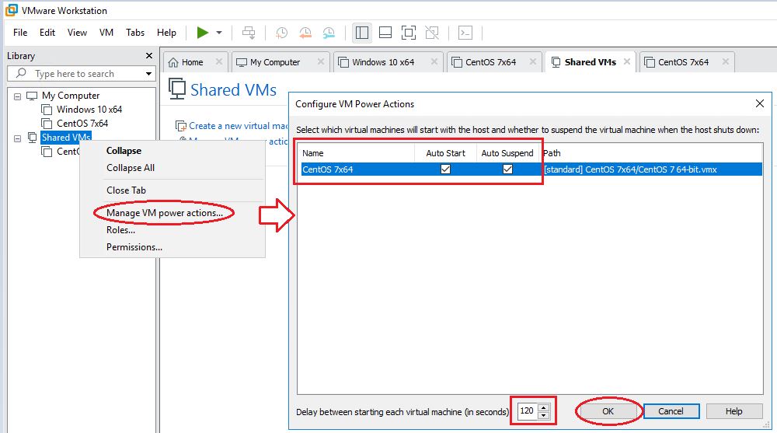777x433 pixels.
Task: Open the Help menu
Action: coord(166,33)
